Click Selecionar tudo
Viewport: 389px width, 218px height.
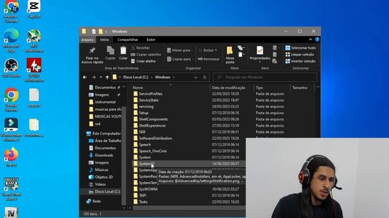point(300,48)
